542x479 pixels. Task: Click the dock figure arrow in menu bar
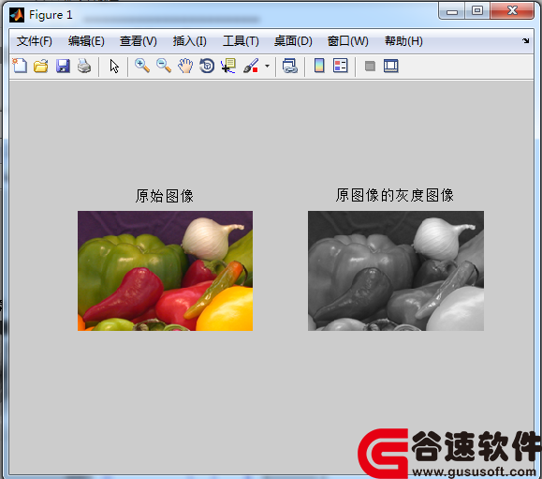pyautogui.click(x=526, y=41)
